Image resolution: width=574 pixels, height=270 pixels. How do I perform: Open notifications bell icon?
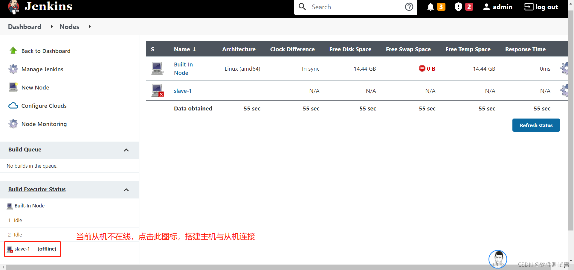pyautogui.click(x=430, y=7)
